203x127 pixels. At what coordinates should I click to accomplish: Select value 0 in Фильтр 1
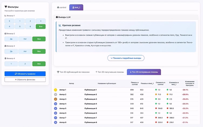(x=9, y=21)
